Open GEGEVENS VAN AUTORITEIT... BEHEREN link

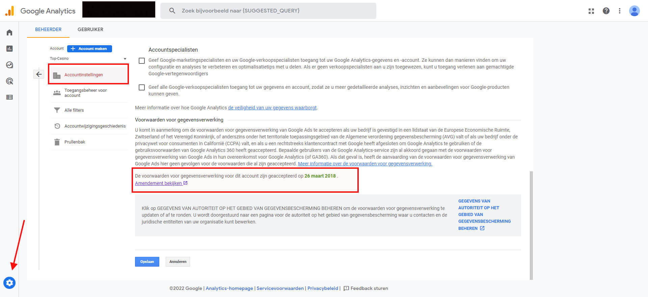[484, 215]
